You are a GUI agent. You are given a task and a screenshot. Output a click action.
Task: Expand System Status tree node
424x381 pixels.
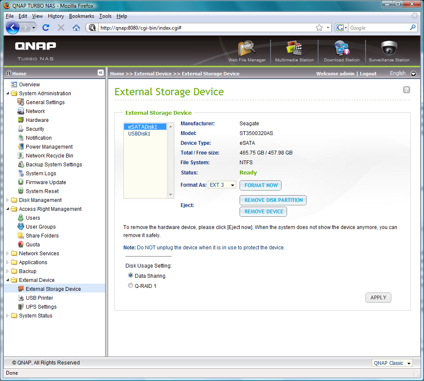(x=8, y=316)
